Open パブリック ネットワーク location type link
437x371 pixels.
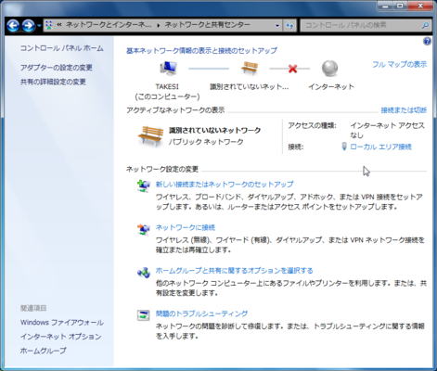pyautogui.click(x=206, y=142)
